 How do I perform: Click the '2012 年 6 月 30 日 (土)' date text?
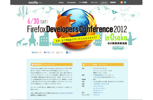coord(100,68)
